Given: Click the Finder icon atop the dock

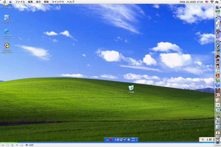Looking at the screenshot, I should (x=218, y=7).
